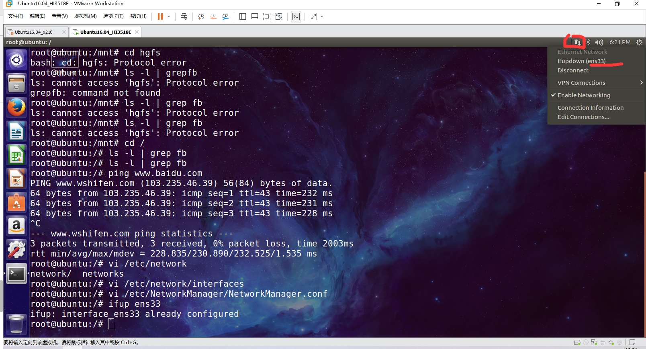Open the 选项卡(T) menu
The width and height of the screenshot is (646, 349).
coord(113,16)
